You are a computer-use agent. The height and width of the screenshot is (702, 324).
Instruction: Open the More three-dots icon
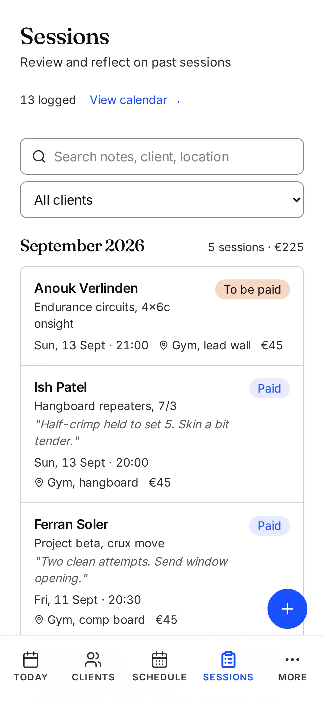292,660
